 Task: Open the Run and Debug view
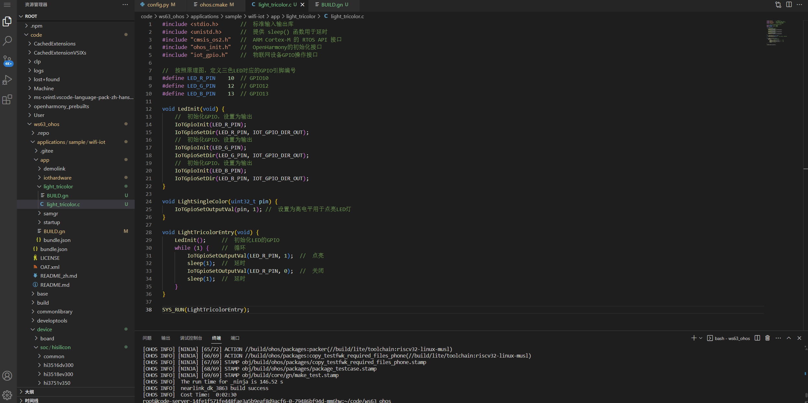7,80
